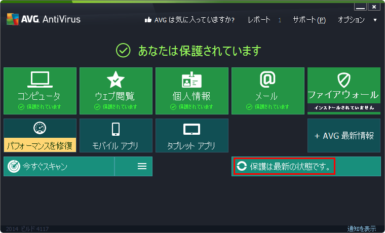Start 今すぐスキャン

(59, 166)
